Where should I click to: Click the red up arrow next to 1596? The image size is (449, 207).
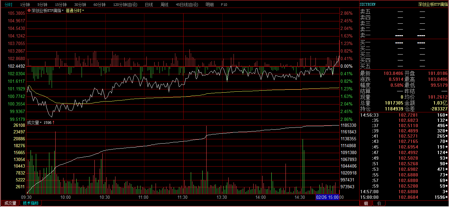click(53, 123)
